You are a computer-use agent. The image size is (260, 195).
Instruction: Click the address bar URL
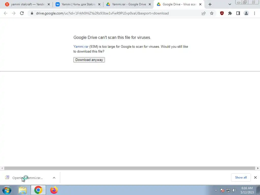102,13
